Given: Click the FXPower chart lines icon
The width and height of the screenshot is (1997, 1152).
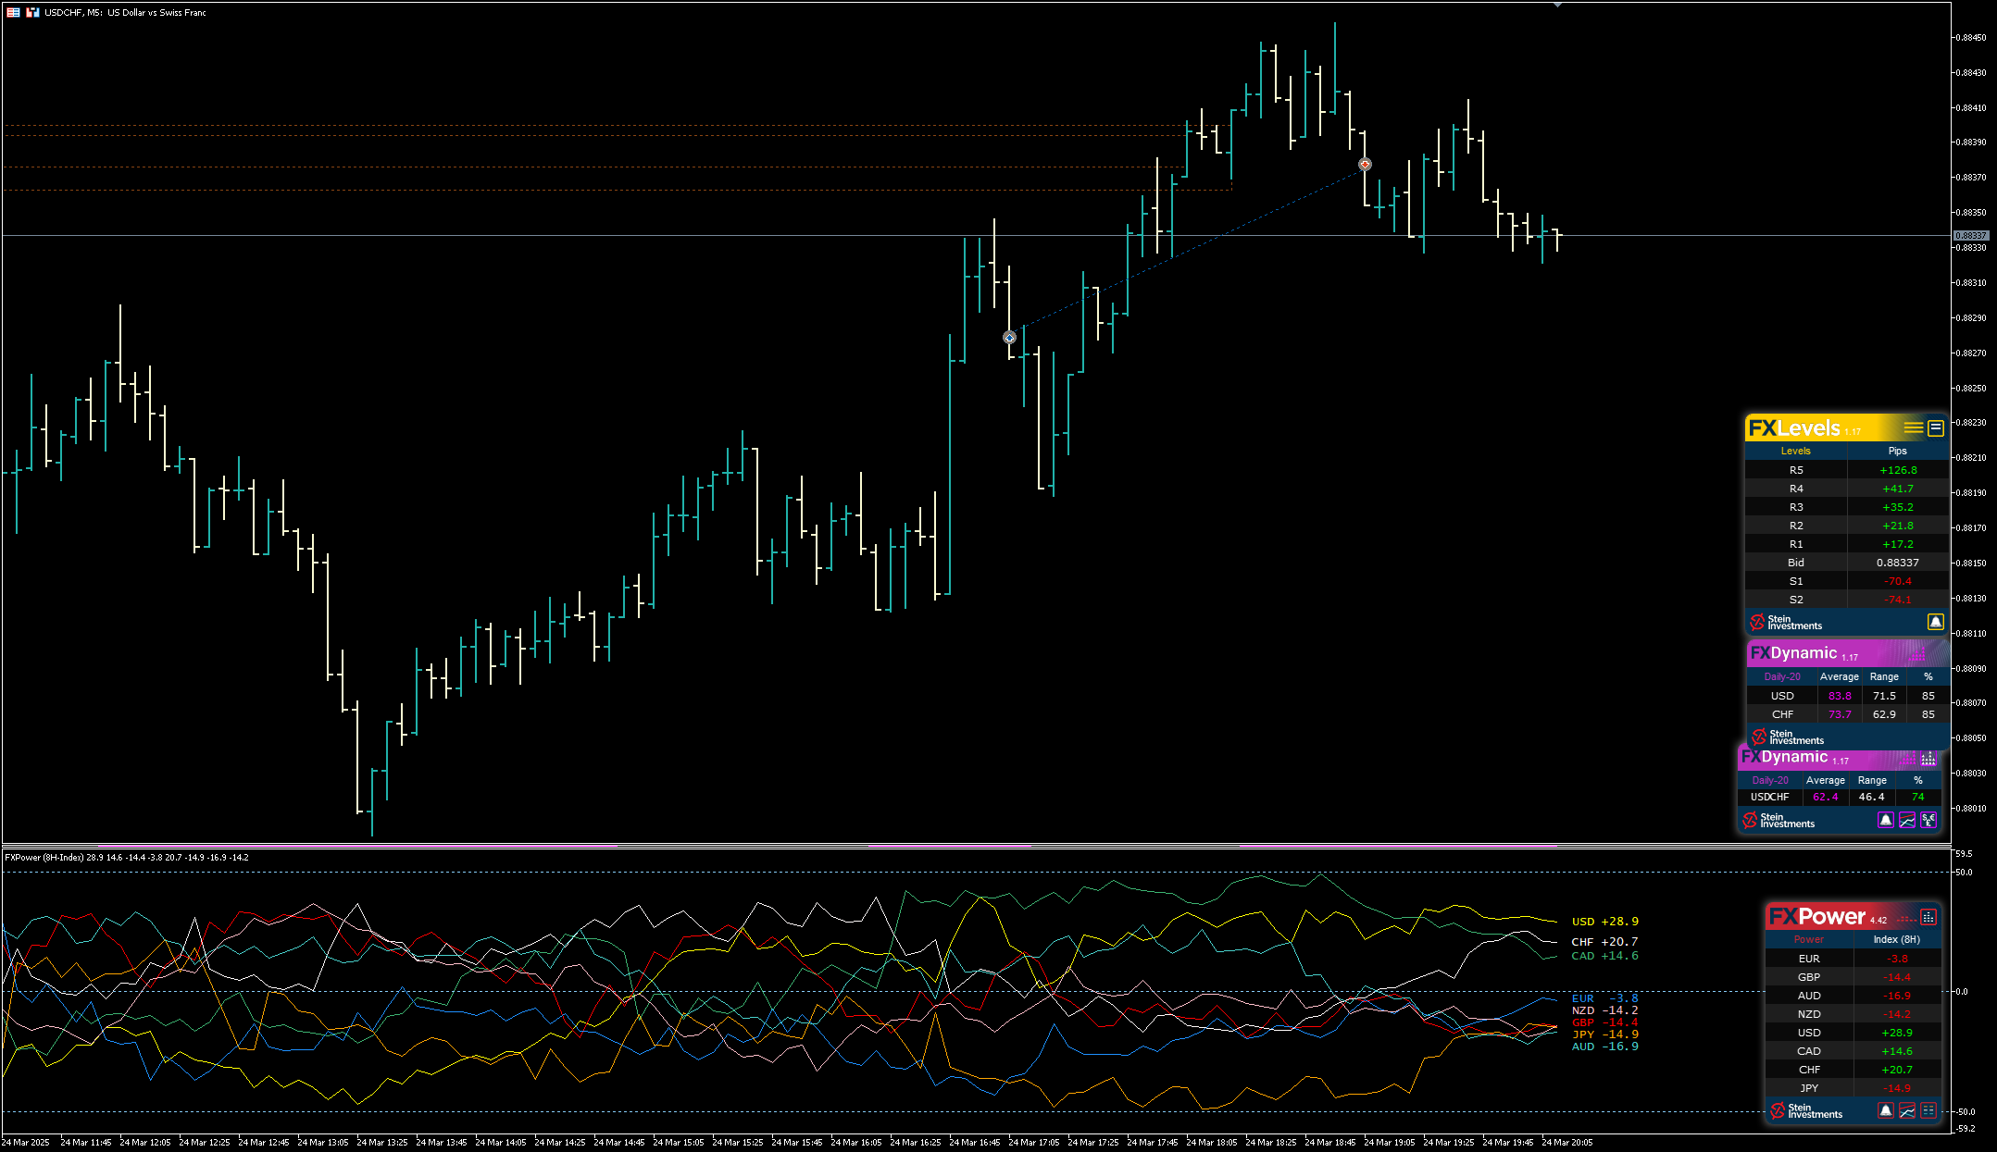Looking at the screenshot, I should (x=1907, y=1110).
